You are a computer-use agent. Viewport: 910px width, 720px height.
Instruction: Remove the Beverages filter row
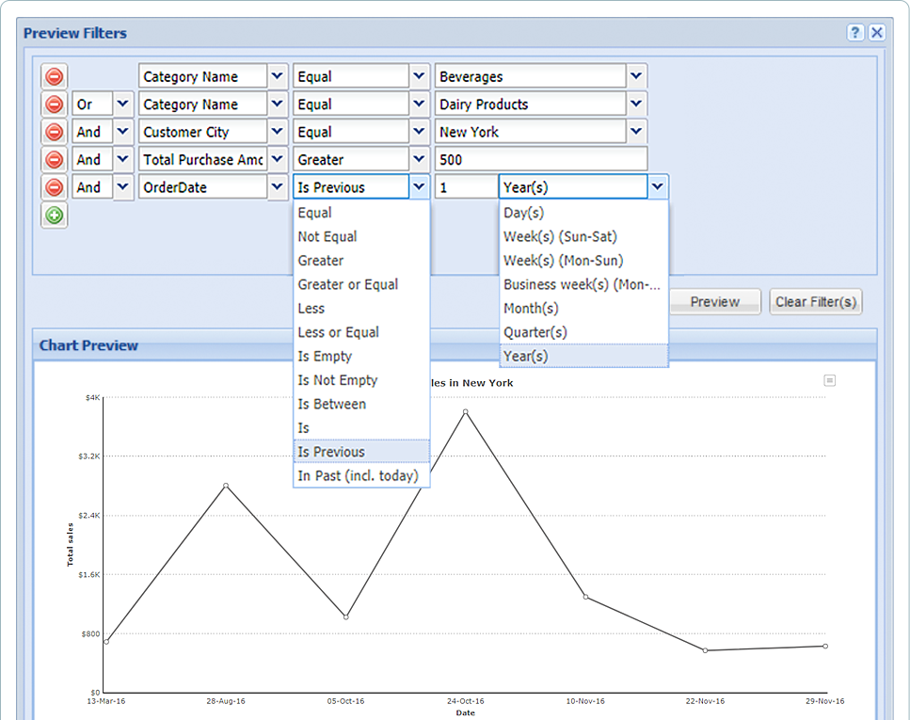click(54, 76)
